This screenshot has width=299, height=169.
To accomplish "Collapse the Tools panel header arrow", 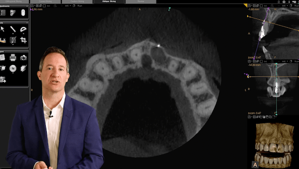I will coord(27,23).
